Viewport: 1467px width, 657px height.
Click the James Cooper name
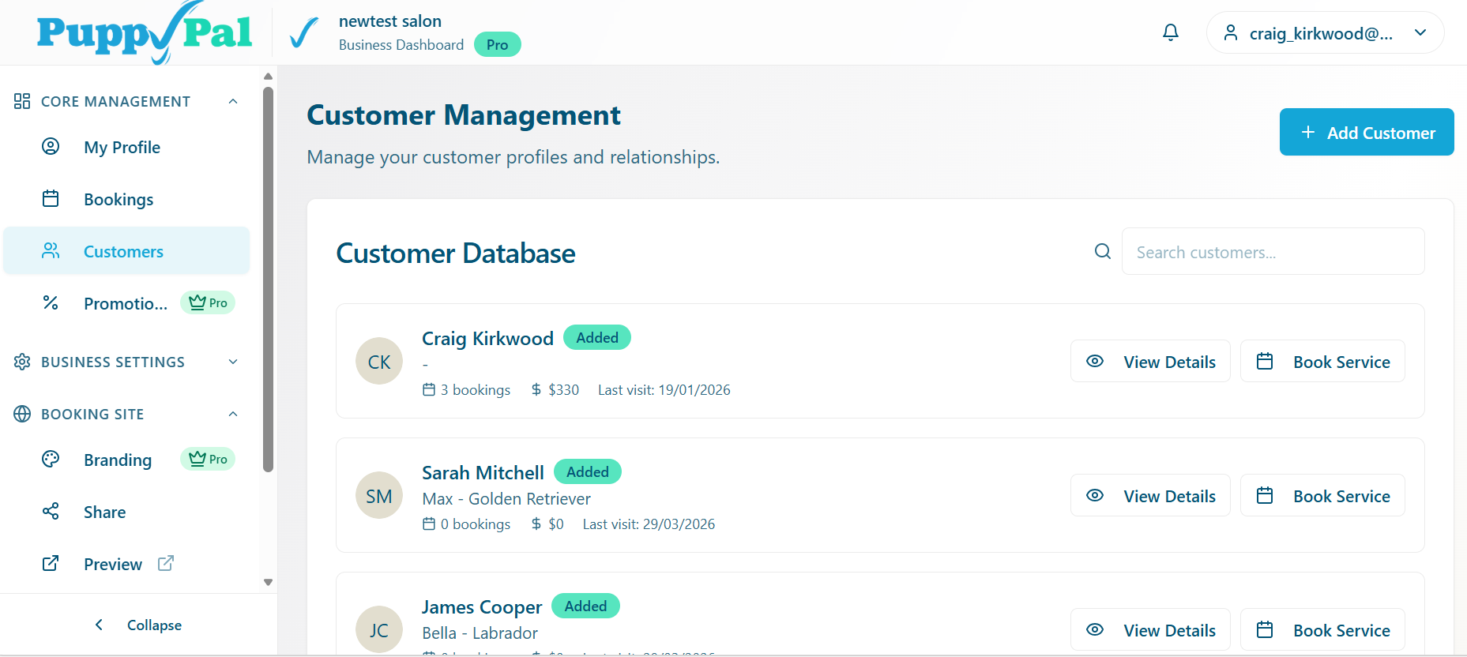click(482, 607)
